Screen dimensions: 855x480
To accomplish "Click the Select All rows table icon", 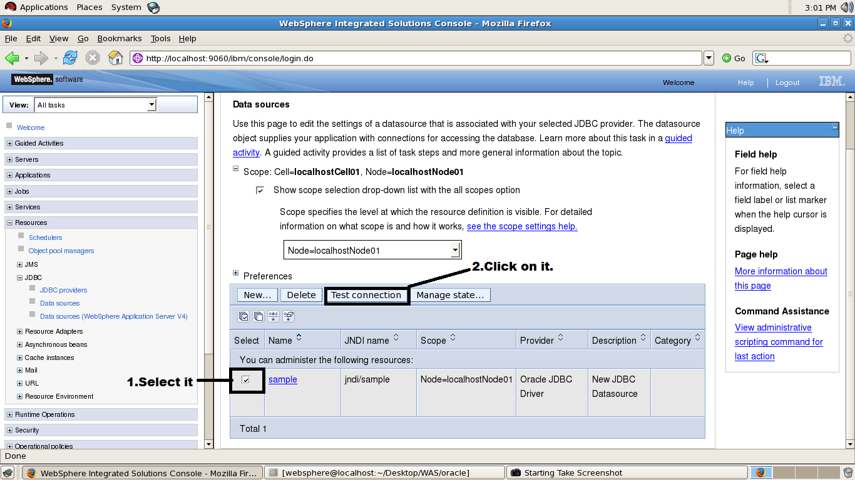I will pos(243,316).
